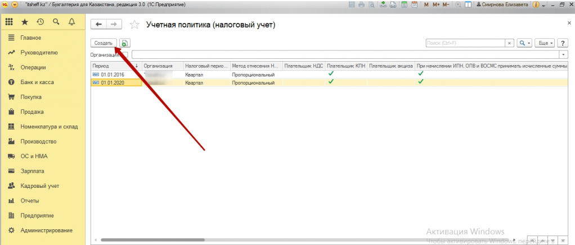575x245 pixels.
Task: Open the search options magnifier dropdown
Action: [524, 43]
